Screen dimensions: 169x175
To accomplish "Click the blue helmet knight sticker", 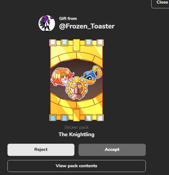I will click(x=92, y=75).
